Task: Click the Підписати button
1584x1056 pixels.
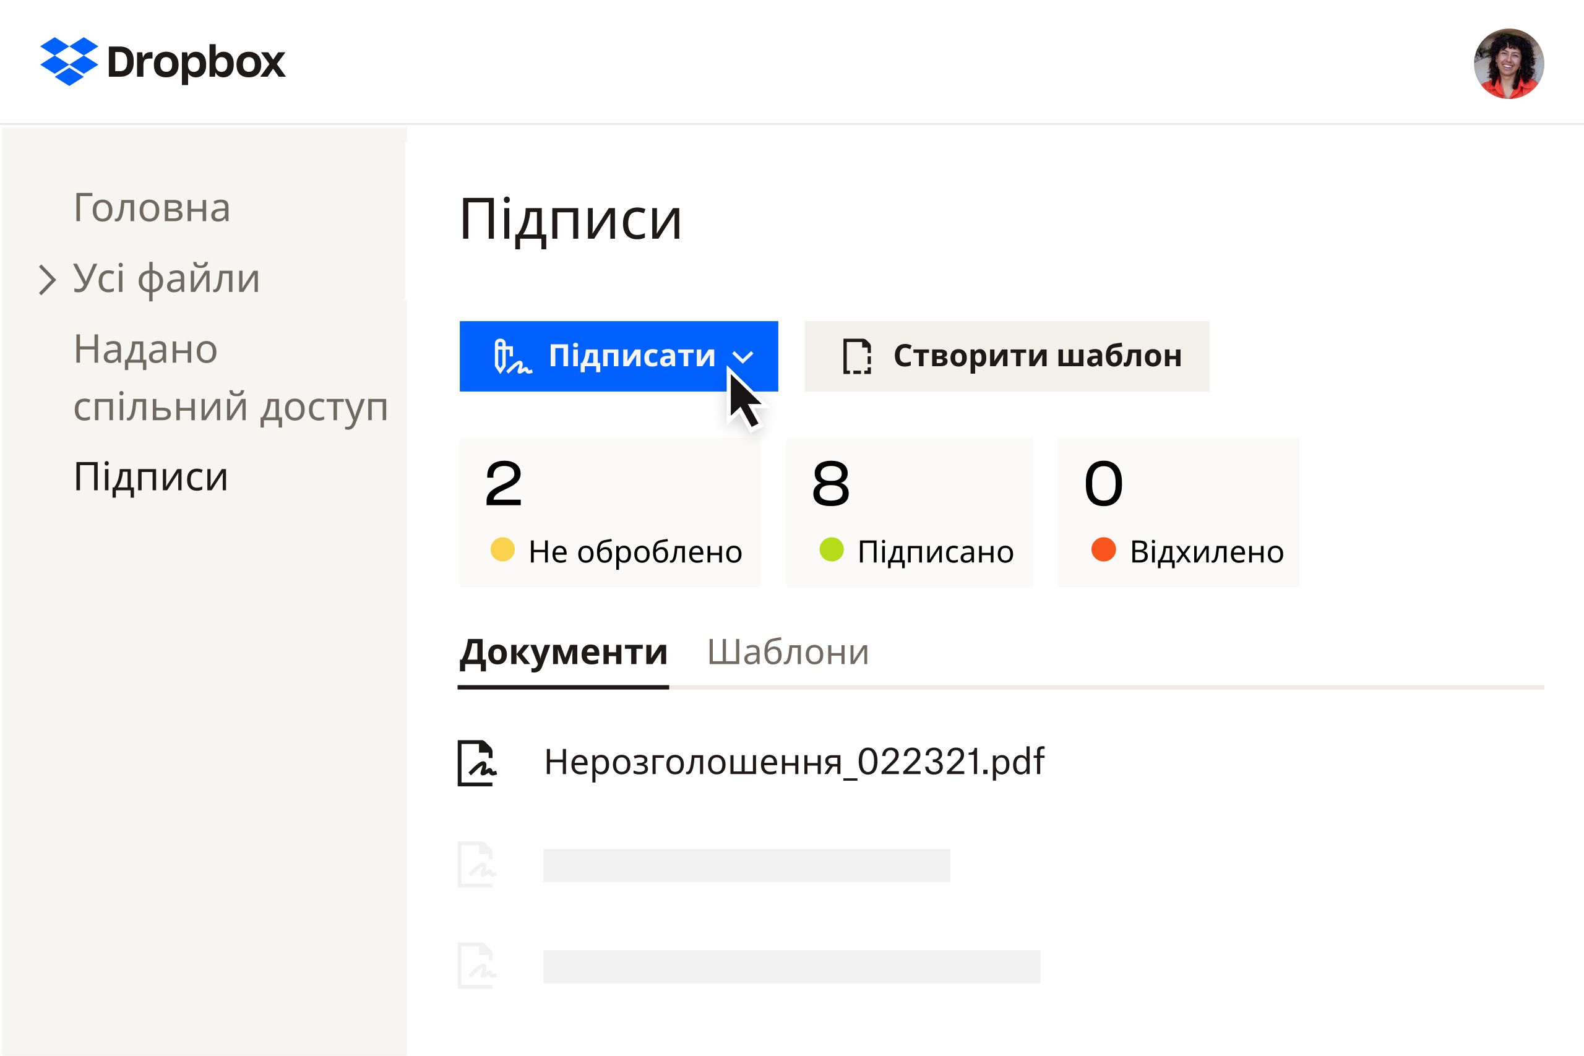Action: (x=618, y=356)
